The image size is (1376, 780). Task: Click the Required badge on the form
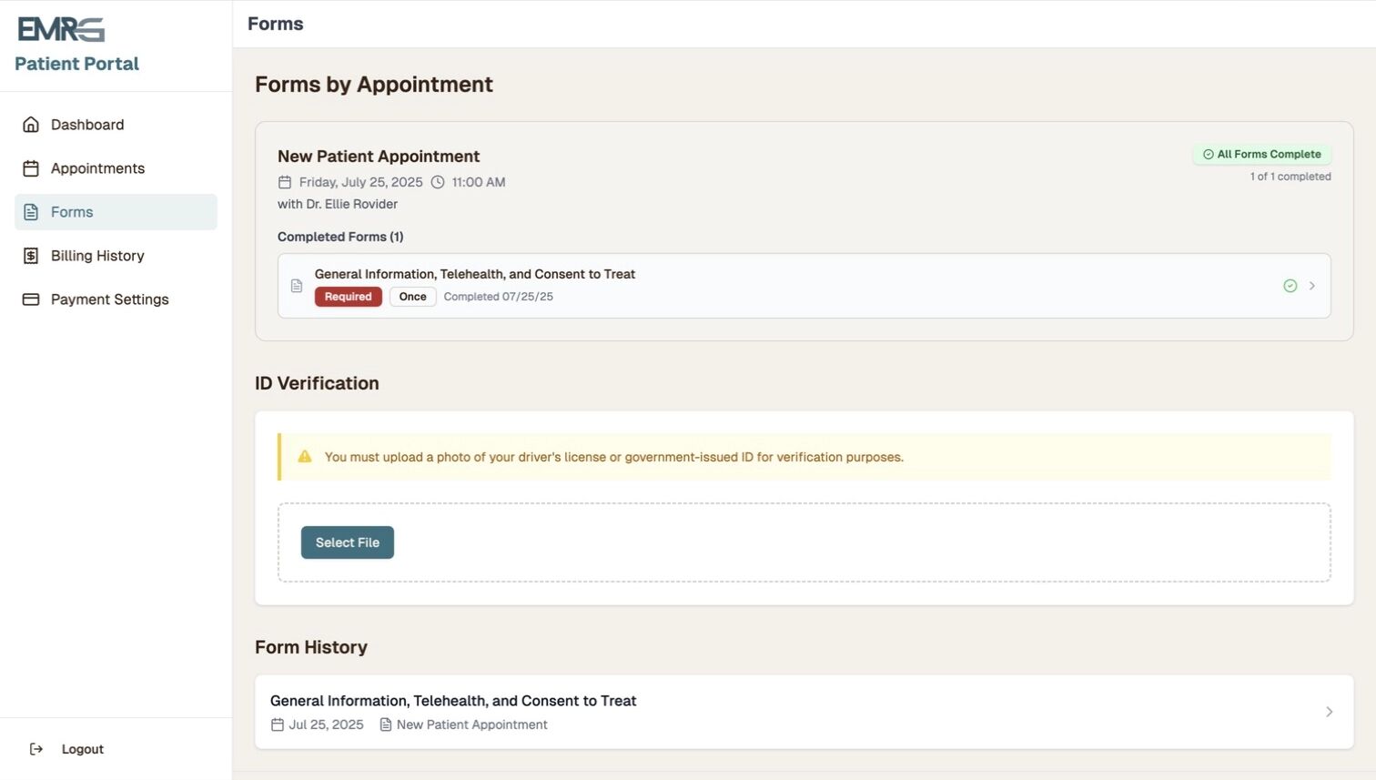(348, 297)
